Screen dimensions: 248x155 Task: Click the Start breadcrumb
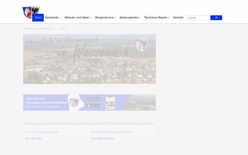63,29
